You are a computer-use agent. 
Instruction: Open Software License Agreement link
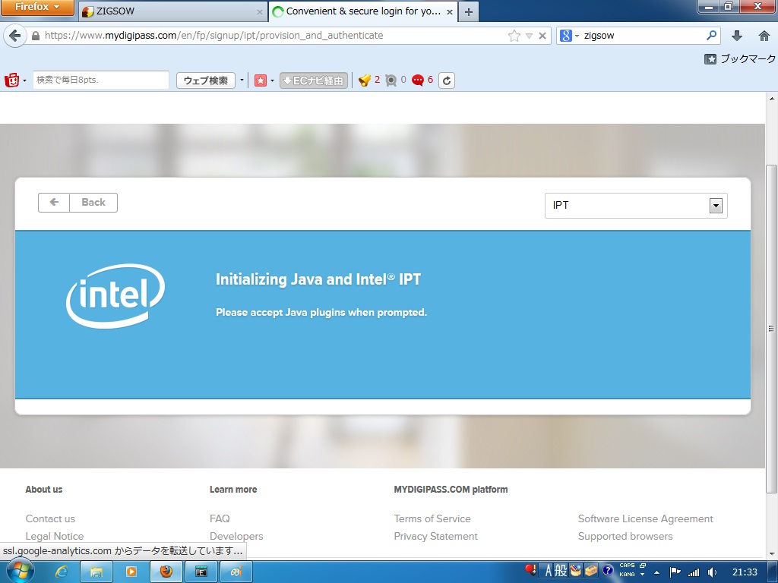[x=646, y=518]
